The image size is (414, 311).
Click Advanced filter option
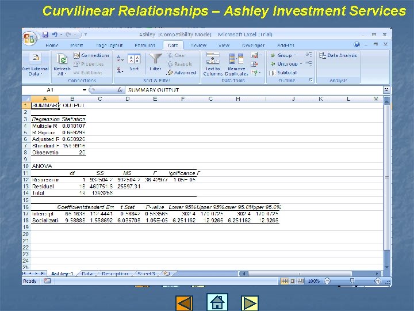coord(181,73)
